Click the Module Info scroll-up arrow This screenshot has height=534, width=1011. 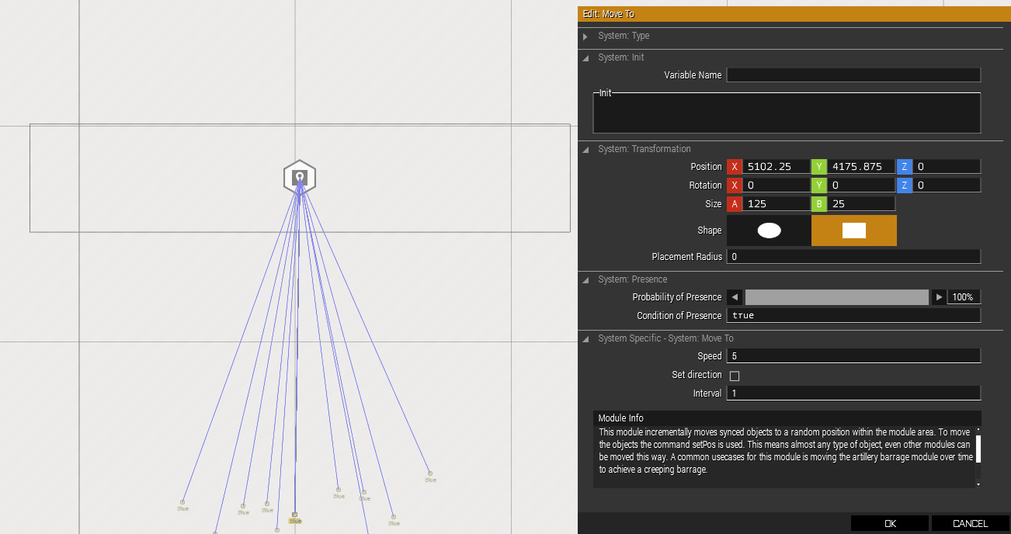click(x=978, y=429)
